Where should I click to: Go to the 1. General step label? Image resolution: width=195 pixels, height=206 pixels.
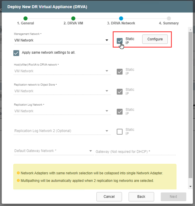[25, 23]
